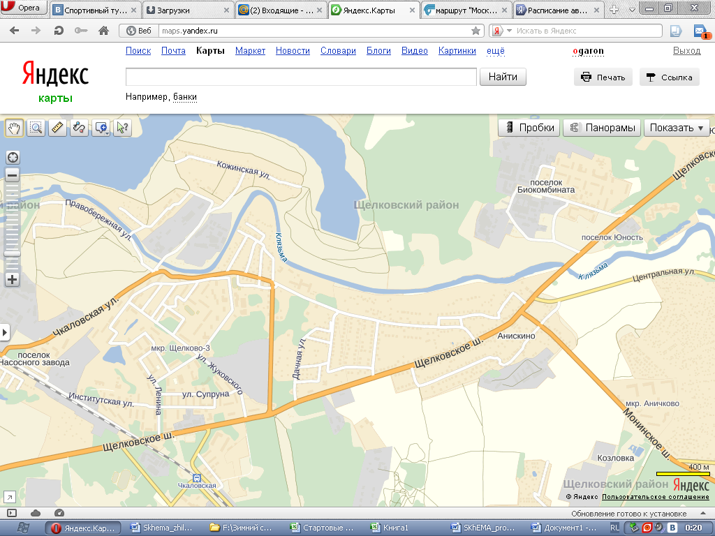Image resolution: width=715 pixels, height=536 pixels.
Task: Click the Ссылка link button
Action: (x=670, y=77)
